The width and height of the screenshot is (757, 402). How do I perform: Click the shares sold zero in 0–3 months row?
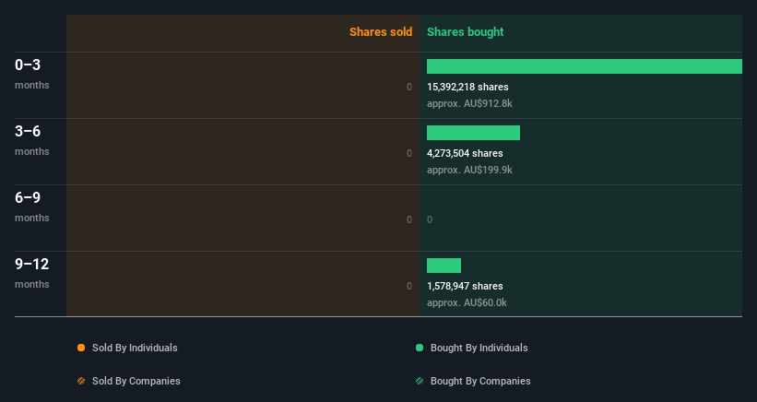(409, 87)
